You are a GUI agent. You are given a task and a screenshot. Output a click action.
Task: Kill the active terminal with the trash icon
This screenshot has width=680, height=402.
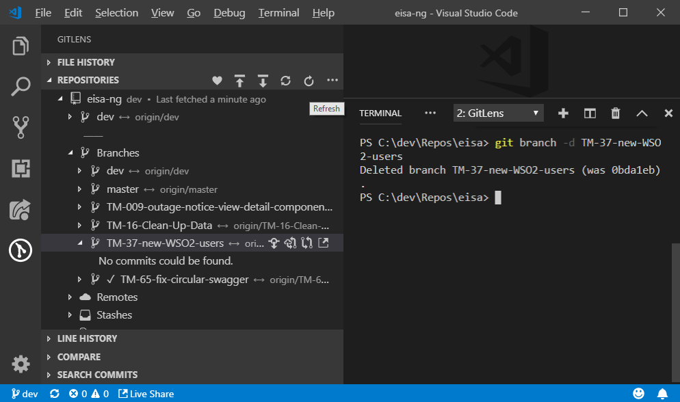(615, 113)
